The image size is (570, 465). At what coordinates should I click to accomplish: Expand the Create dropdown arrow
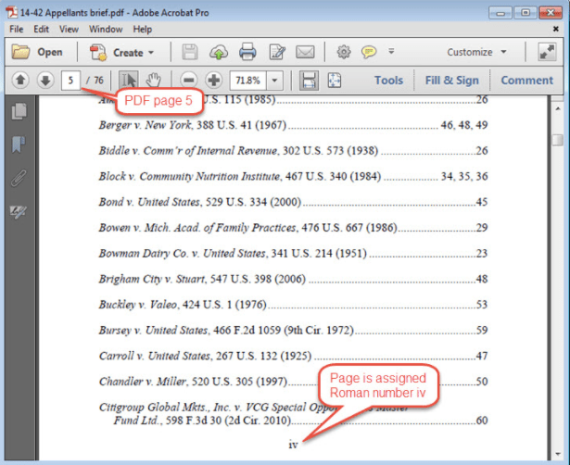(x=151, y=53)
